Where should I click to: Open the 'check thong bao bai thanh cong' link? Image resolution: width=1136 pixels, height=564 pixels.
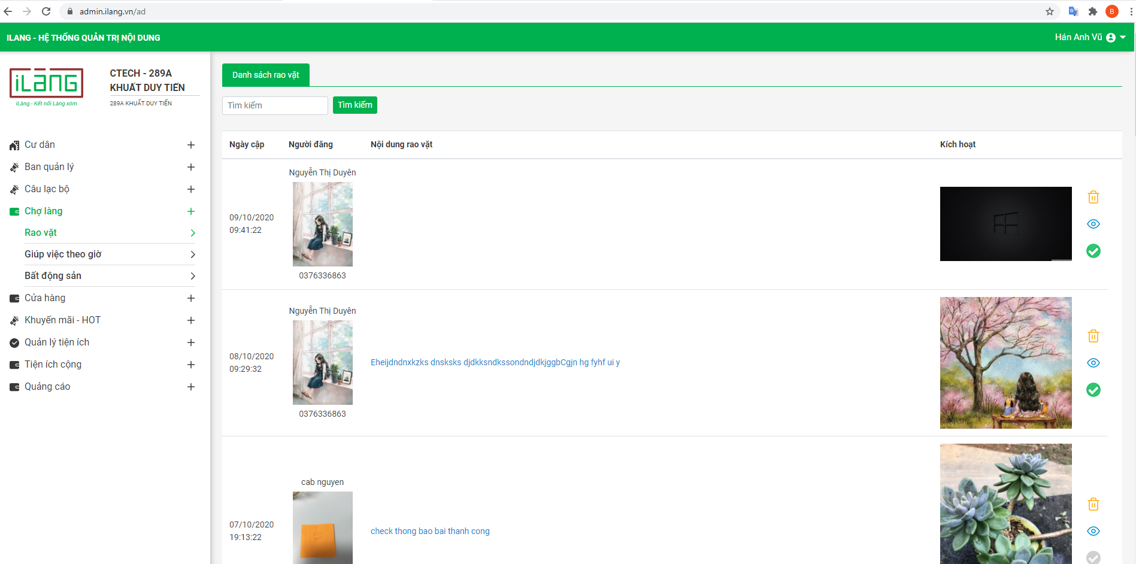430,531
